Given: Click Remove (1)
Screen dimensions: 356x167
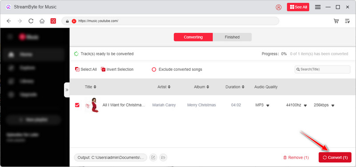Looking at the screenshot, I should pos(296,158).
